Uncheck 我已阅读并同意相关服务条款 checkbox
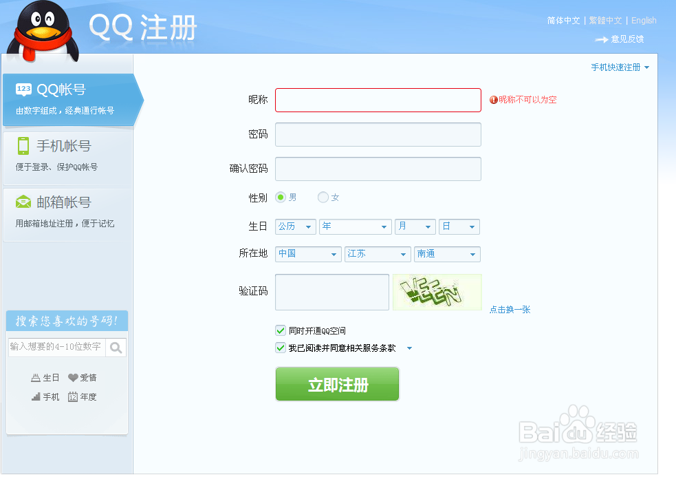The width and height of the screenshot is (676, 477). click(x=281, y=348)
